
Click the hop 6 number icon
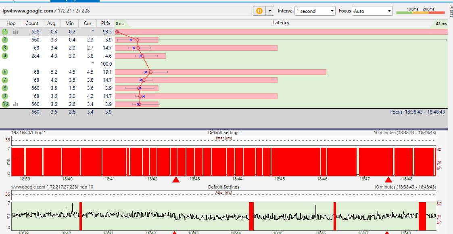[x=5, y=72]
